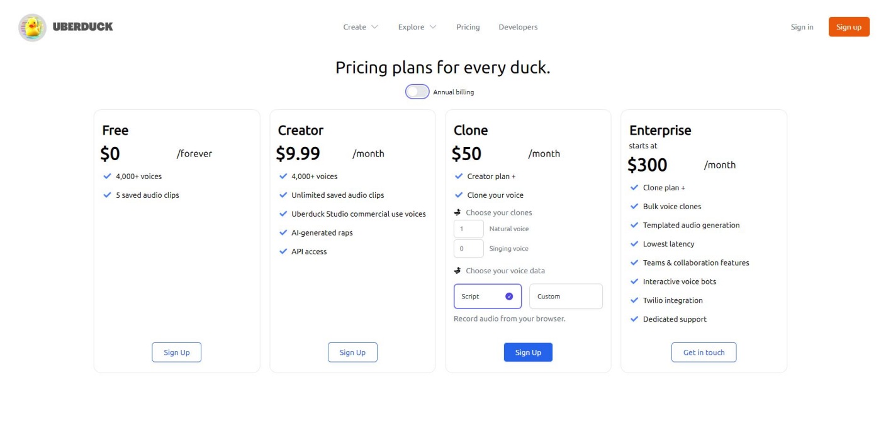Expand the Create dropdown menu
This screenshot has width=881, height=441.
(361, 27)
